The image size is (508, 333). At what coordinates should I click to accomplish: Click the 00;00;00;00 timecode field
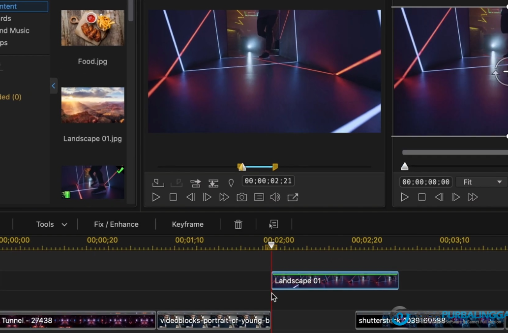click(426, 182)
